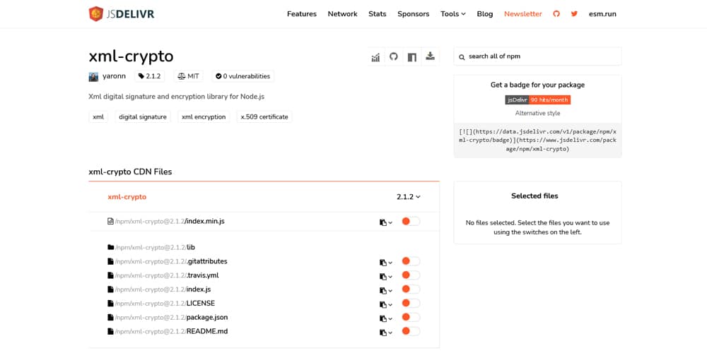The width and height of the screenshot is (707, 353).
Task: Open the Twitter icon in the top navigation
Action: pos(574,14)
